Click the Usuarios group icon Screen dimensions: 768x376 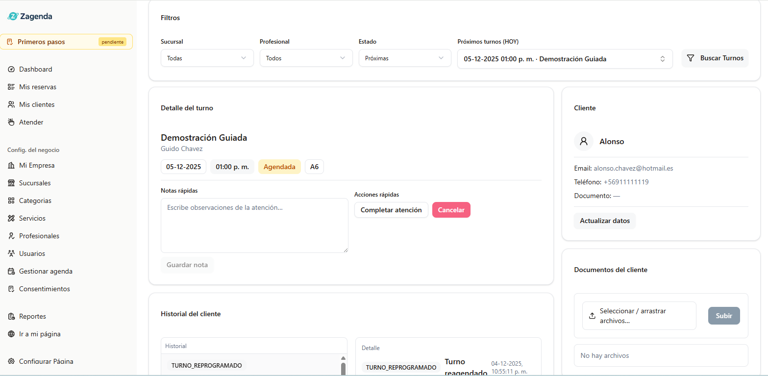[11, 254]
